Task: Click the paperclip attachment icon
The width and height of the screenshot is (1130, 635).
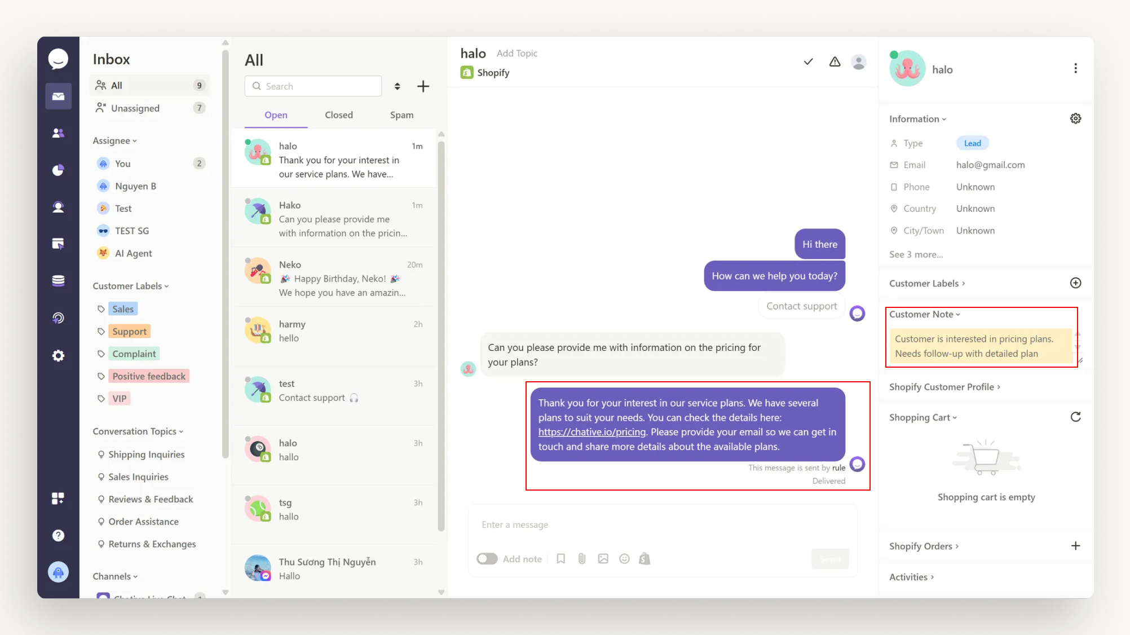Action: (x=582, y=558)
